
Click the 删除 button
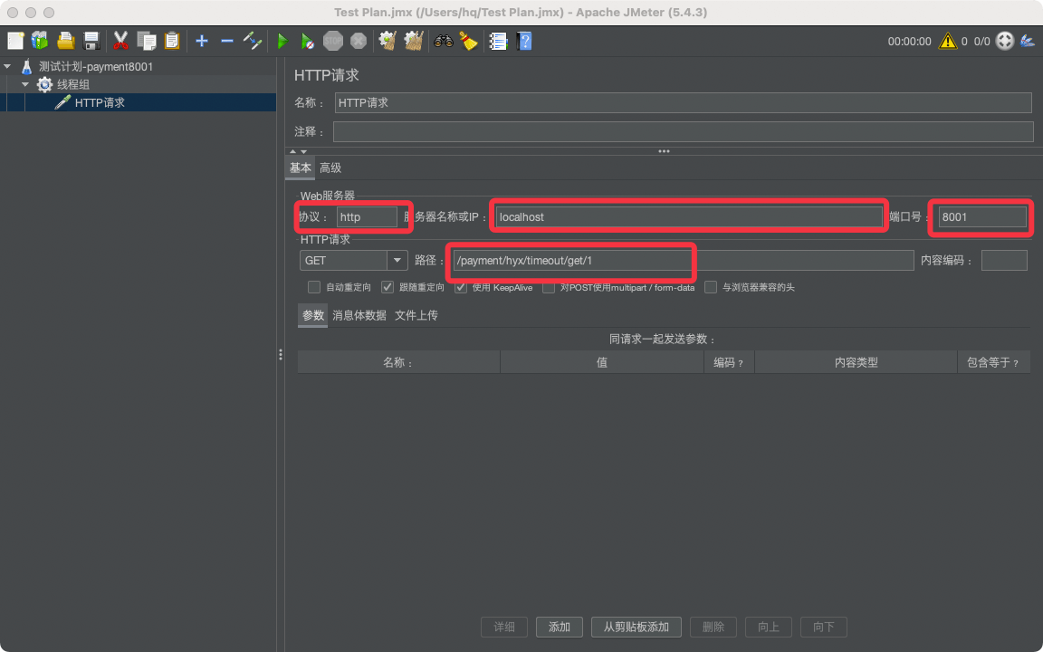(x=713, y=627)
